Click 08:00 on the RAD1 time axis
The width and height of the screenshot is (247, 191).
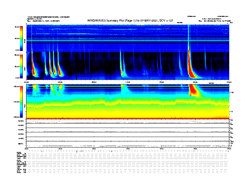point(94,82)
